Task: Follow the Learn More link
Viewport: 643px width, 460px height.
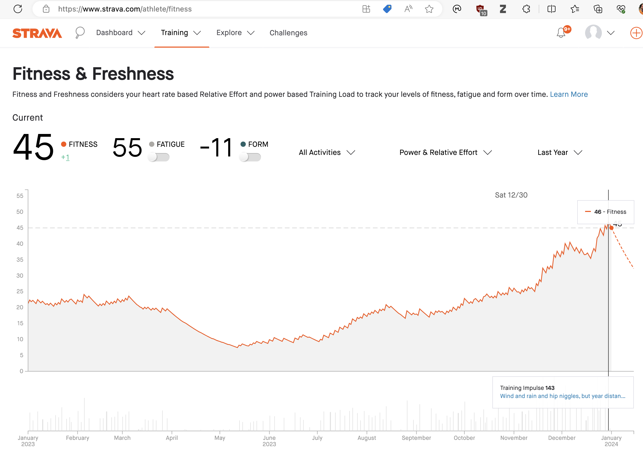Action: click(569, 94)
